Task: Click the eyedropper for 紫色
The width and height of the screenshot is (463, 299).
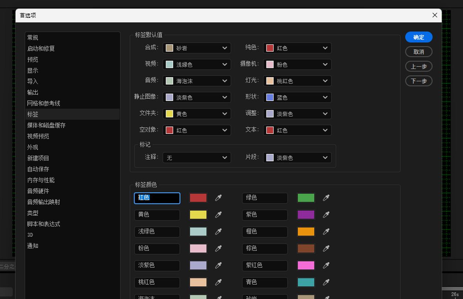Action: click(x=326, y=215)
